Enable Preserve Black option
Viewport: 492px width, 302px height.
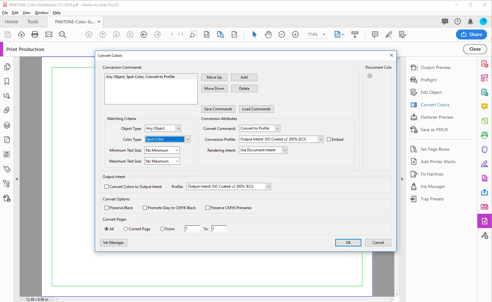[x=106, y=208]
